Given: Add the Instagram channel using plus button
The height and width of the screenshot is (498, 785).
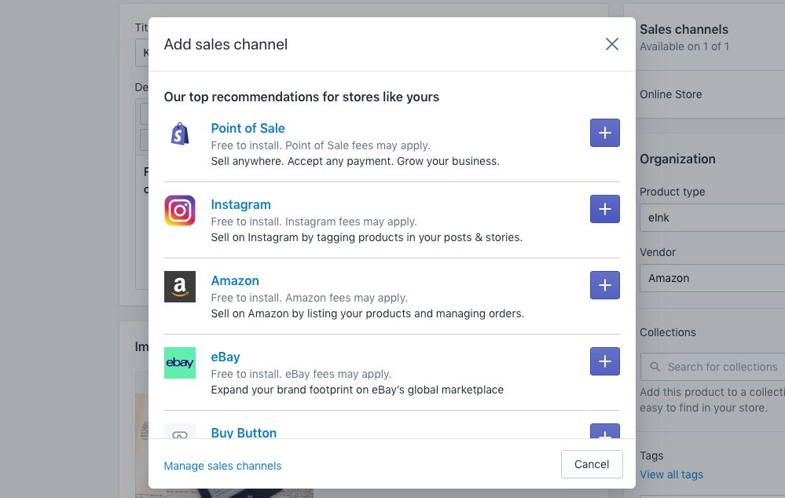Looking at the screenshot, I should (x=604, y=210).
